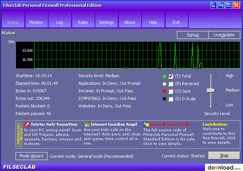This screenshot has width=243, height=171.
Task: Close the firewall window with the X
Action: [237, 5]
